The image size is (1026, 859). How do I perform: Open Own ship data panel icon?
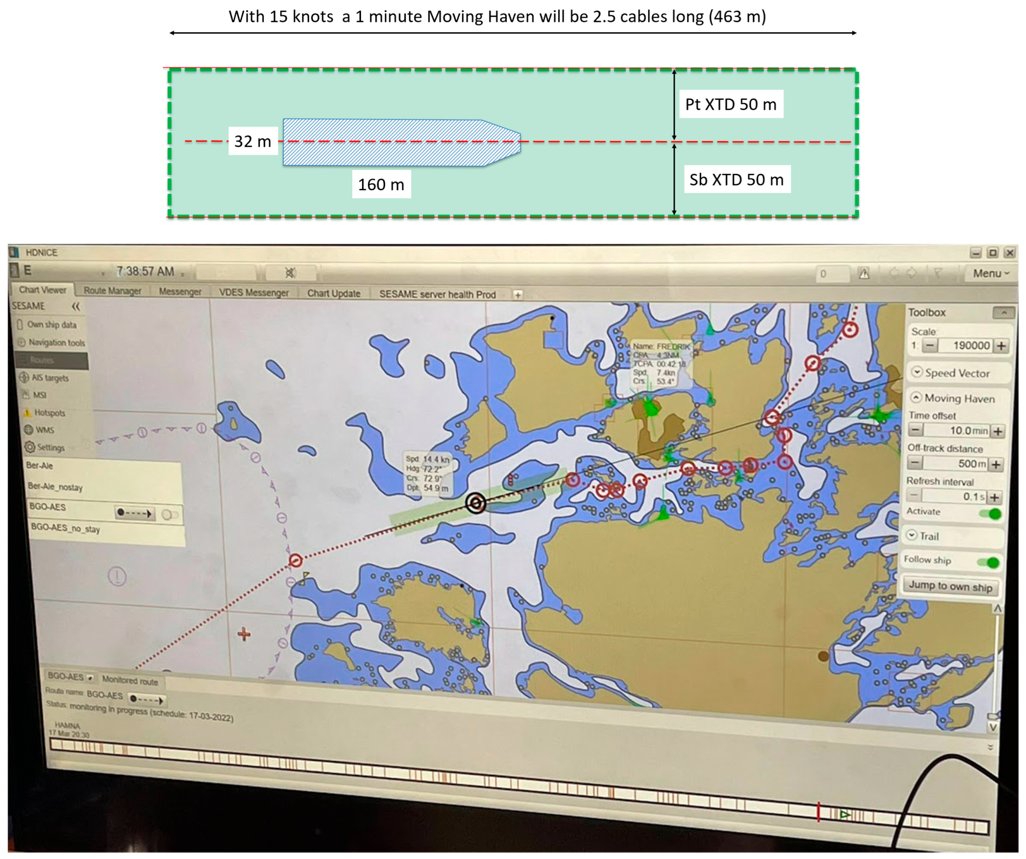[x=20, y=325]
